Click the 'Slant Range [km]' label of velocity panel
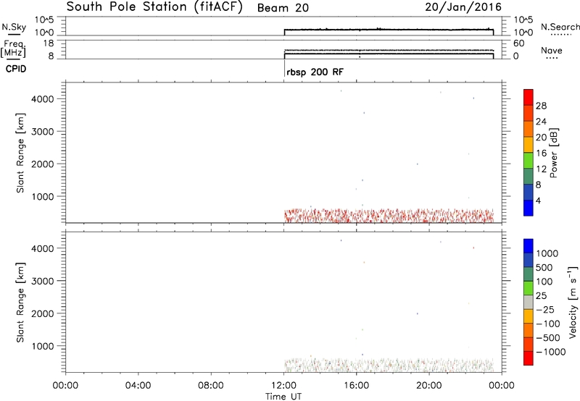580x401 pixels. pos(20,303)
